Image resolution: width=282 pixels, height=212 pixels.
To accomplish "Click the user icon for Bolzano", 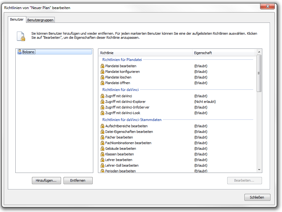I will (20, 52).
